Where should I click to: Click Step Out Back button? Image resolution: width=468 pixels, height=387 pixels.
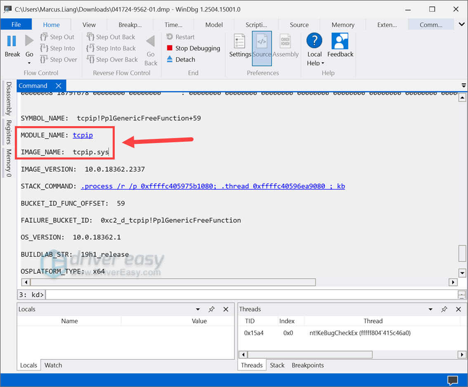click(x=111, y=37)
